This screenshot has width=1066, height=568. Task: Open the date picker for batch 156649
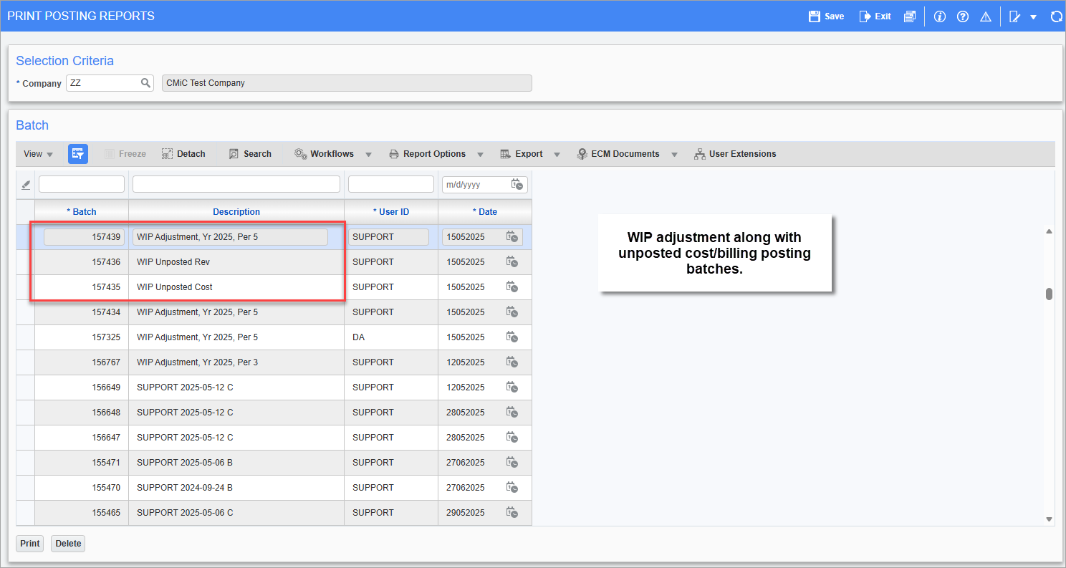point(512,388)
